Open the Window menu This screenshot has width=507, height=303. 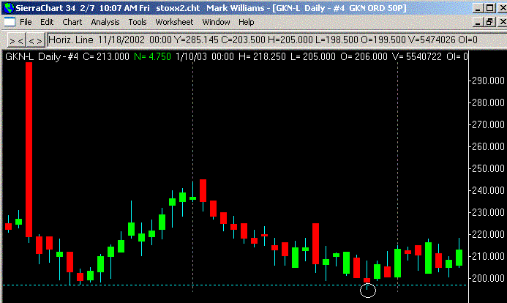click(216, 22)
